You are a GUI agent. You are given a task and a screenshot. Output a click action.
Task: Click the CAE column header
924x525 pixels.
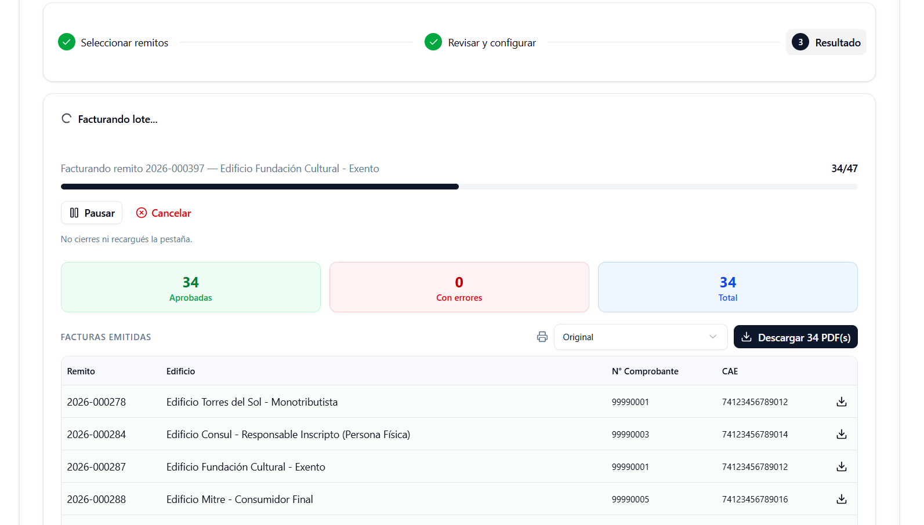730,371
